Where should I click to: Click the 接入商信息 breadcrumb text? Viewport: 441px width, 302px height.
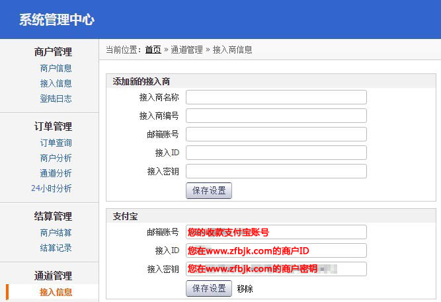[x=232, y=50]
